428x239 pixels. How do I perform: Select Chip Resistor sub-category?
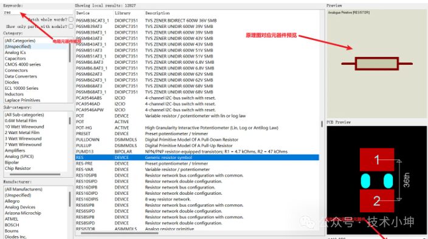tap(18, 168)
